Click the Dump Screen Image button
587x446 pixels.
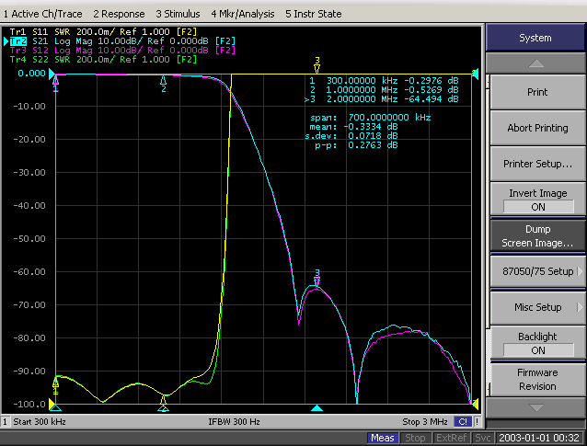pos(537,235)
